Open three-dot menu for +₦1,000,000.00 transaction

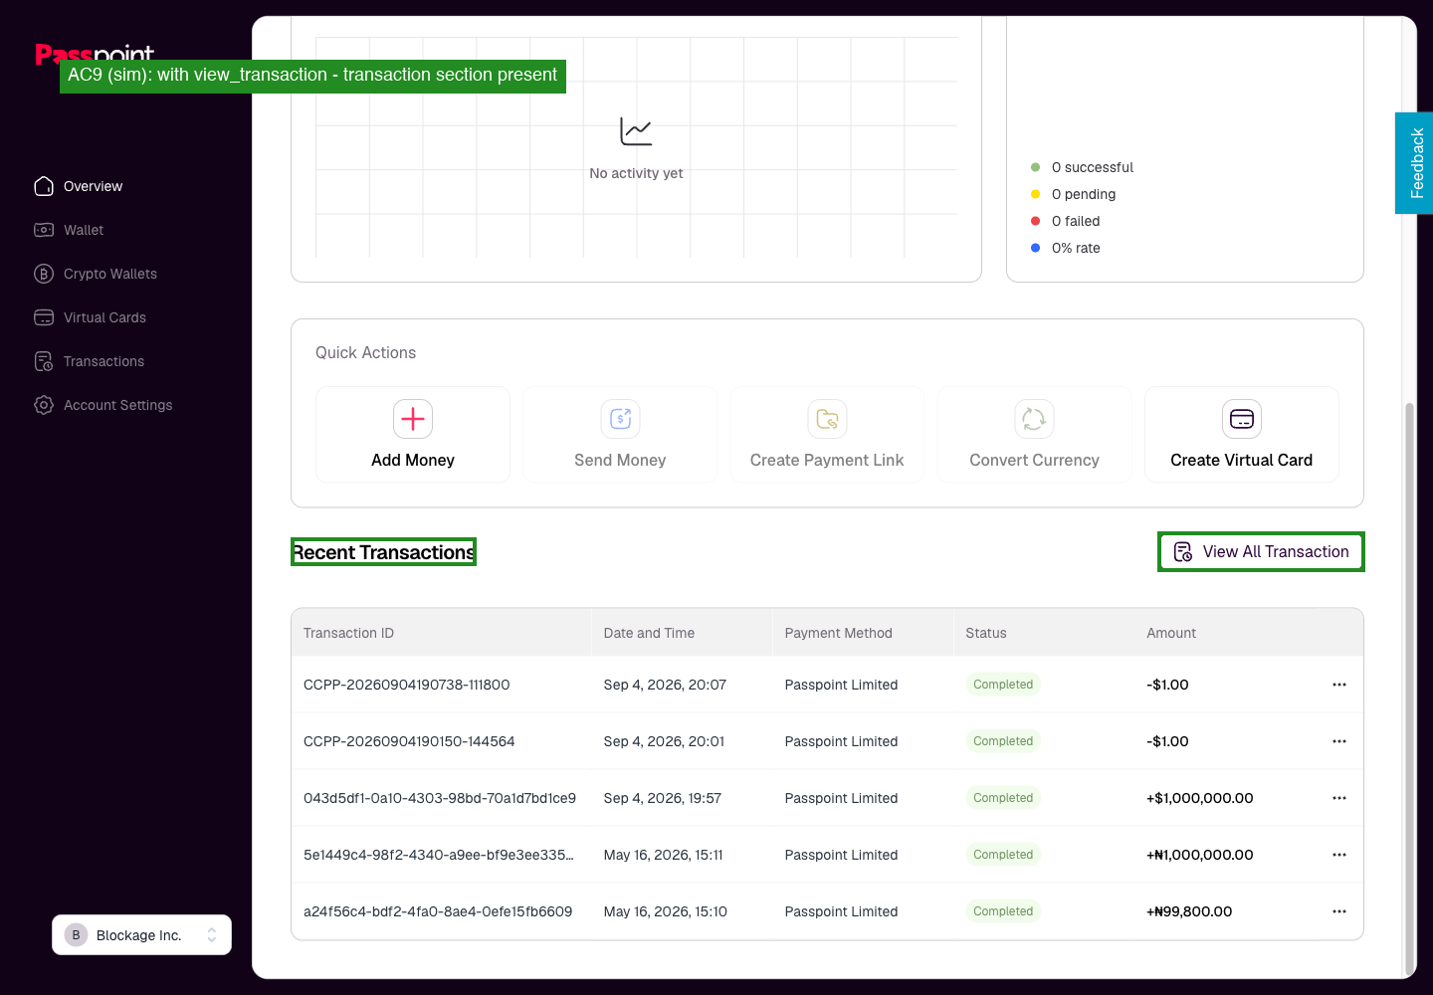coord(1339,855)
